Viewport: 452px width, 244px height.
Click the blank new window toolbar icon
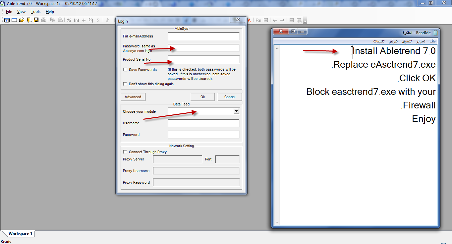tap(14, 20)
